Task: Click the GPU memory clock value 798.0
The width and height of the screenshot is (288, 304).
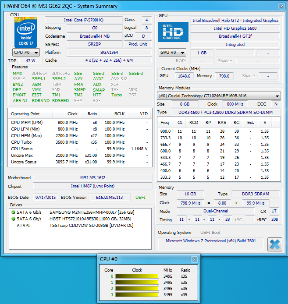Action: tap(224, 76)
